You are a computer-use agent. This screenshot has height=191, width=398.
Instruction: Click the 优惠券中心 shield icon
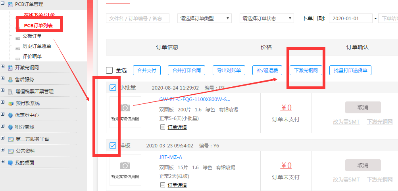[x=11, y=115]
